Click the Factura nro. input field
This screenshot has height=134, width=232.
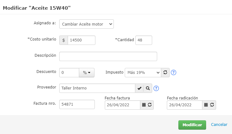point(77,104)
